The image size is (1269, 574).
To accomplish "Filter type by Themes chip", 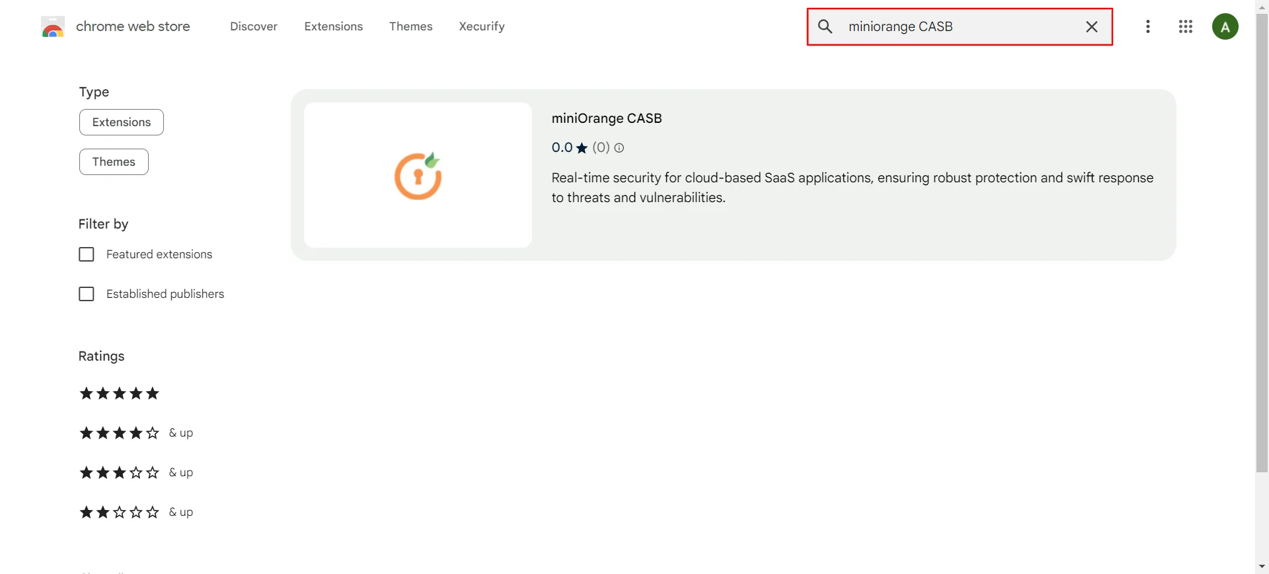I will pos(114,162).
